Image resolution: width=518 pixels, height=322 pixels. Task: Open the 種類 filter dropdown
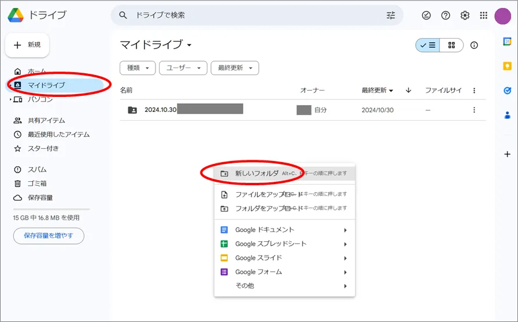point(138,68)
